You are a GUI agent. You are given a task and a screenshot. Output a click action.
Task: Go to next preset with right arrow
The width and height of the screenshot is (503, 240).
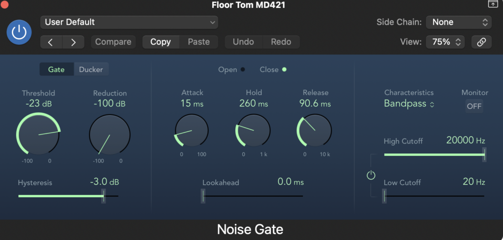(x=73, y=42)
